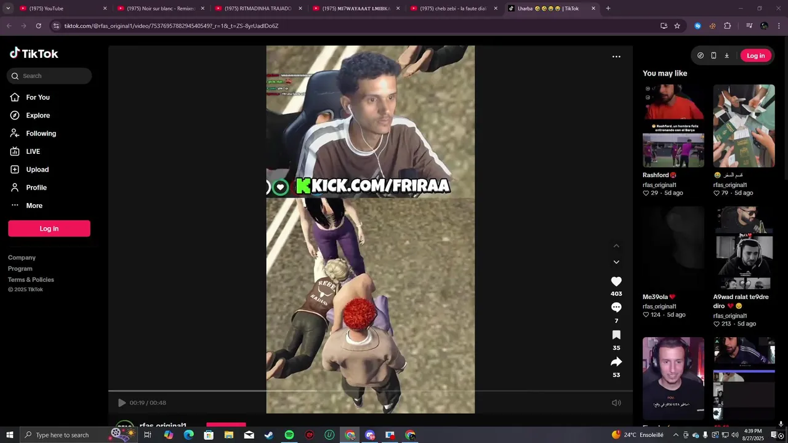The image size is (788, 443).
Task: Expand the Program footer section
Action: point(20,269)
